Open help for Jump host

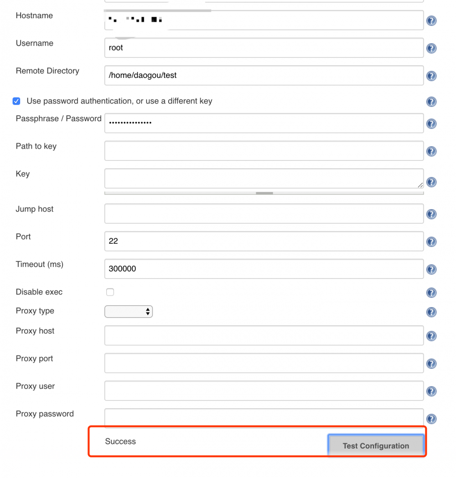pos(431,214)
